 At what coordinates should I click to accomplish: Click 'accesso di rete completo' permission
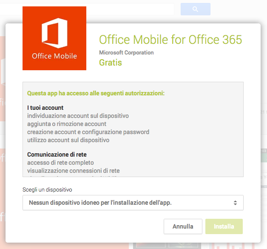[x=60, y=163]
